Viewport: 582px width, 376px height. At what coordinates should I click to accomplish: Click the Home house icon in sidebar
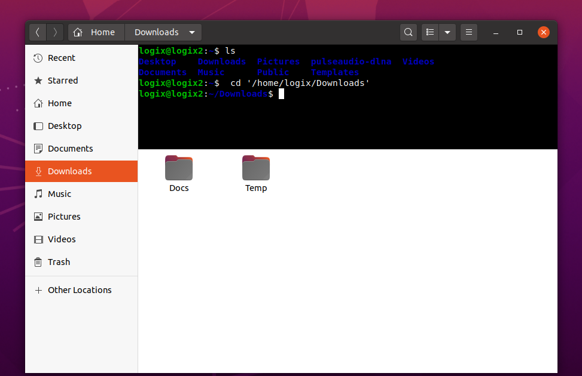pyautogui.click(x=38, y=103)
